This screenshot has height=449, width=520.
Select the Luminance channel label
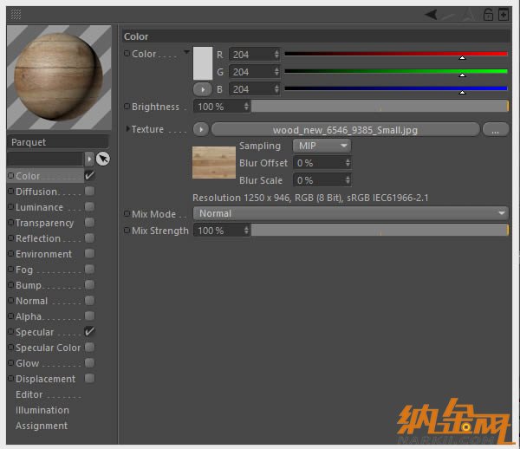(39, 207)
